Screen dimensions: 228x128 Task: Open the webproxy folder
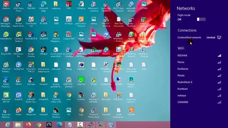tap(56, 5)
